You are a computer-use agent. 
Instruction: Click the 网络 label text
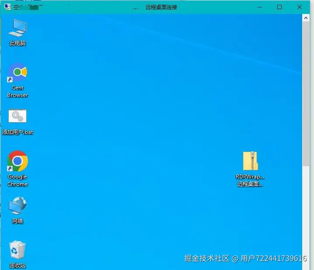click(17, 221)
